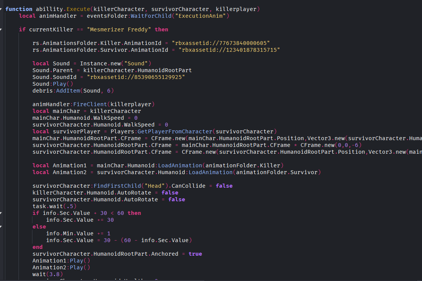422x281 pixels.
Task: Click the "rbxassetid://77673840000605" Killer animation id
Action: point(221,43)
